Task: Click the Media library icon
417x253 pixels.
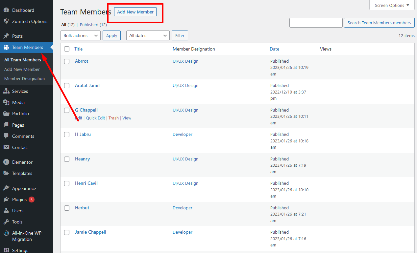Action: (6, 102)
